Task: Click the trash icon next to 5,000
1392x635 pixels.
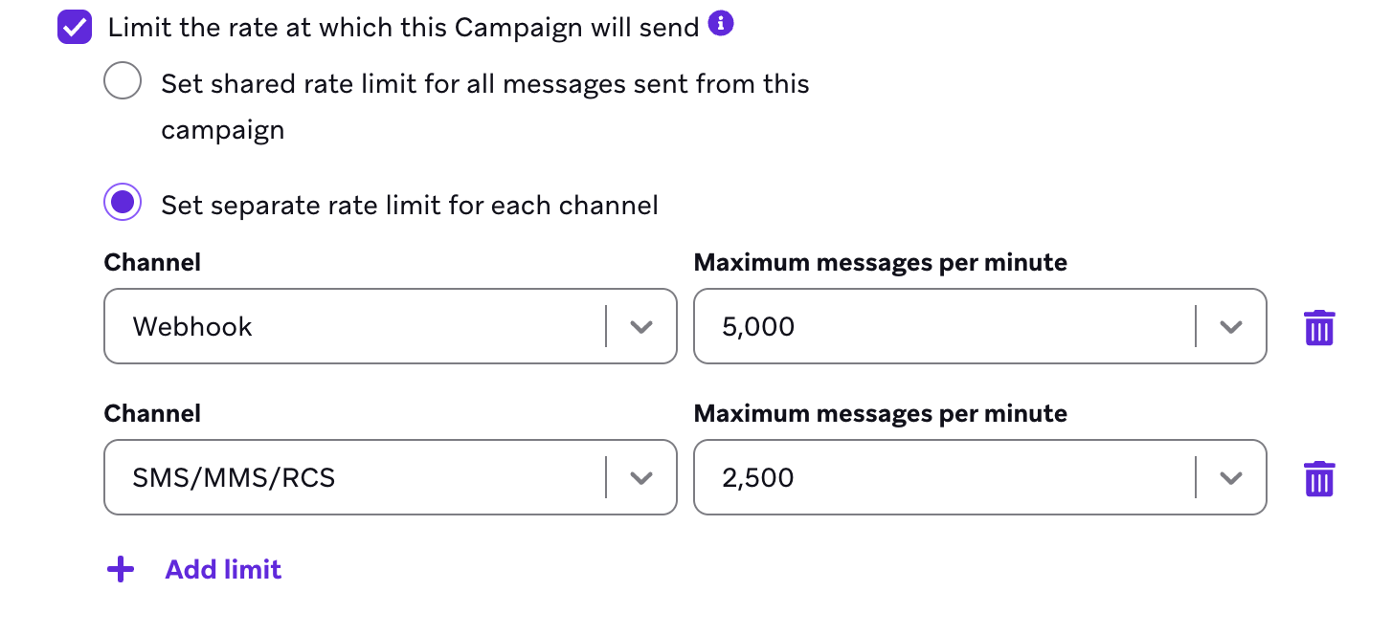Action: (x=1319, y=326)
